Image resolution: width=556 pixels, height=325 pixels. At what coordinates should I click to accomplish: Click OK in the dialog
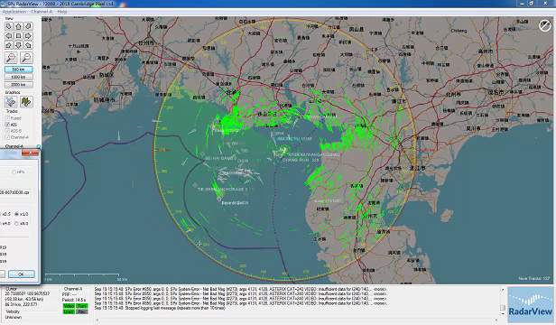coord(22,274)
